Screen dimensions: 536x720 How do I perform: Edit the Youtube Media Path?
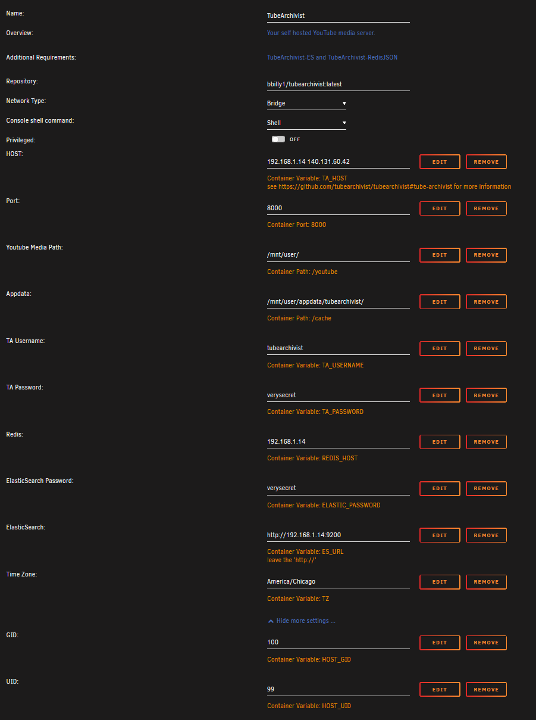(x=440, y=255)
